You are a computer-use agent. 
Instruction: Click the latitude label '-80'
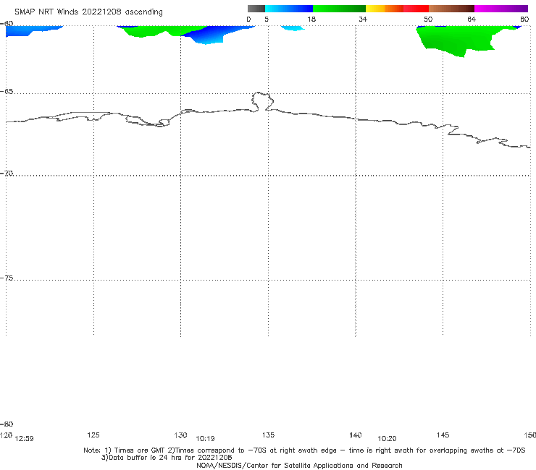[x=7, y=424]
